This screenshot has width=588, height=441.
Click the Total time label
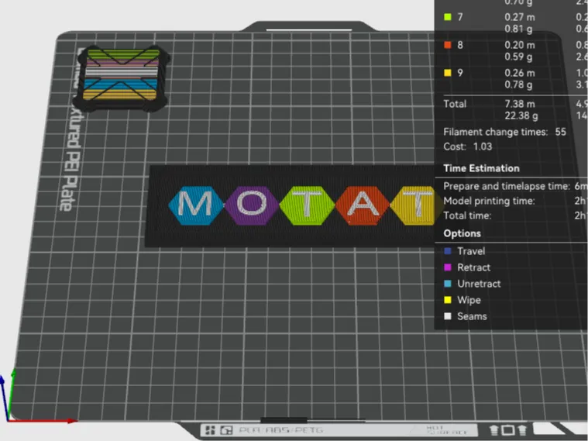(x=467, y=215)
